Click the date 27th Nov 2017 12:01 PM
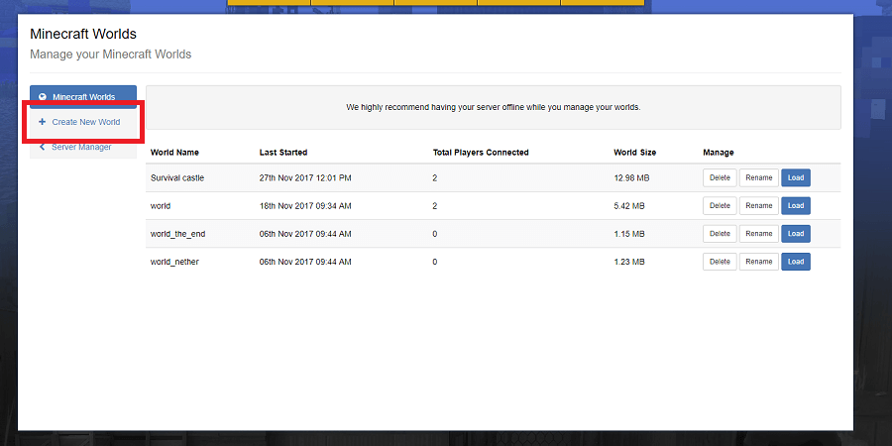Screen dimensions: 892x446 tap(305, 178)
